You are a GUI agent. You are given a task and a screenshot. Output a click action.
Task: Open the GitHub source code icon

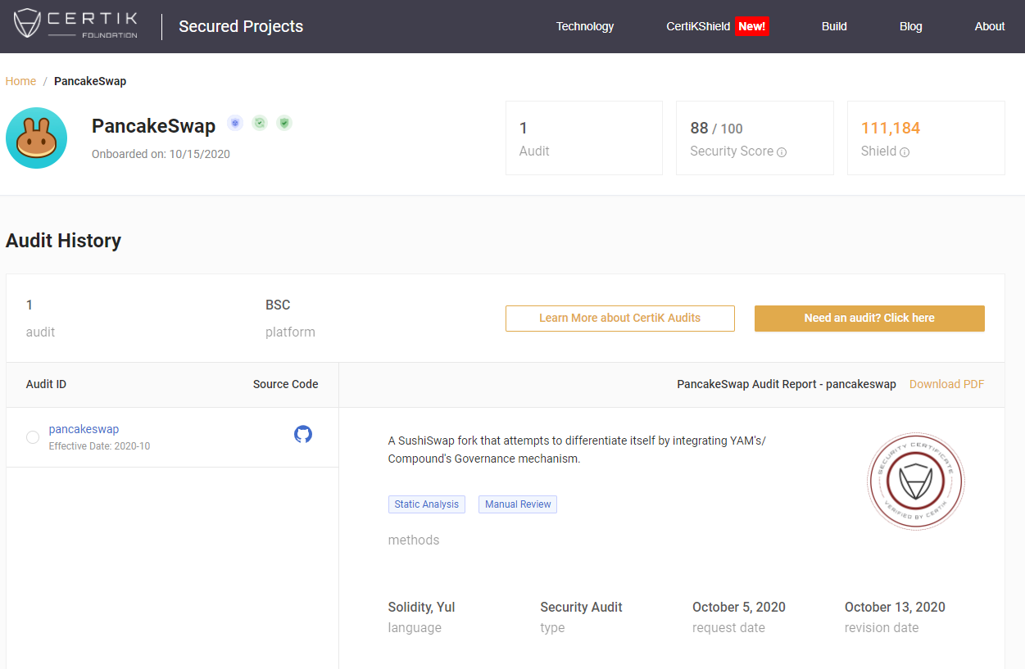click(303, 434)
